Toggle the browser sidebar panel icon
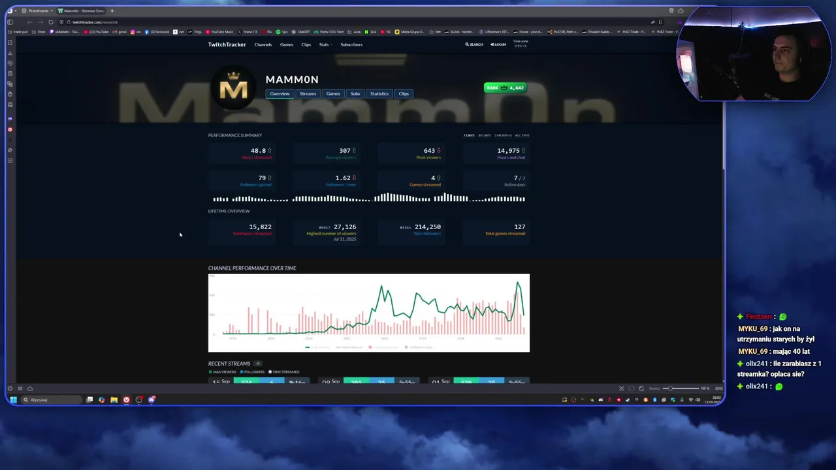The image size is (836, 470). 10,22
